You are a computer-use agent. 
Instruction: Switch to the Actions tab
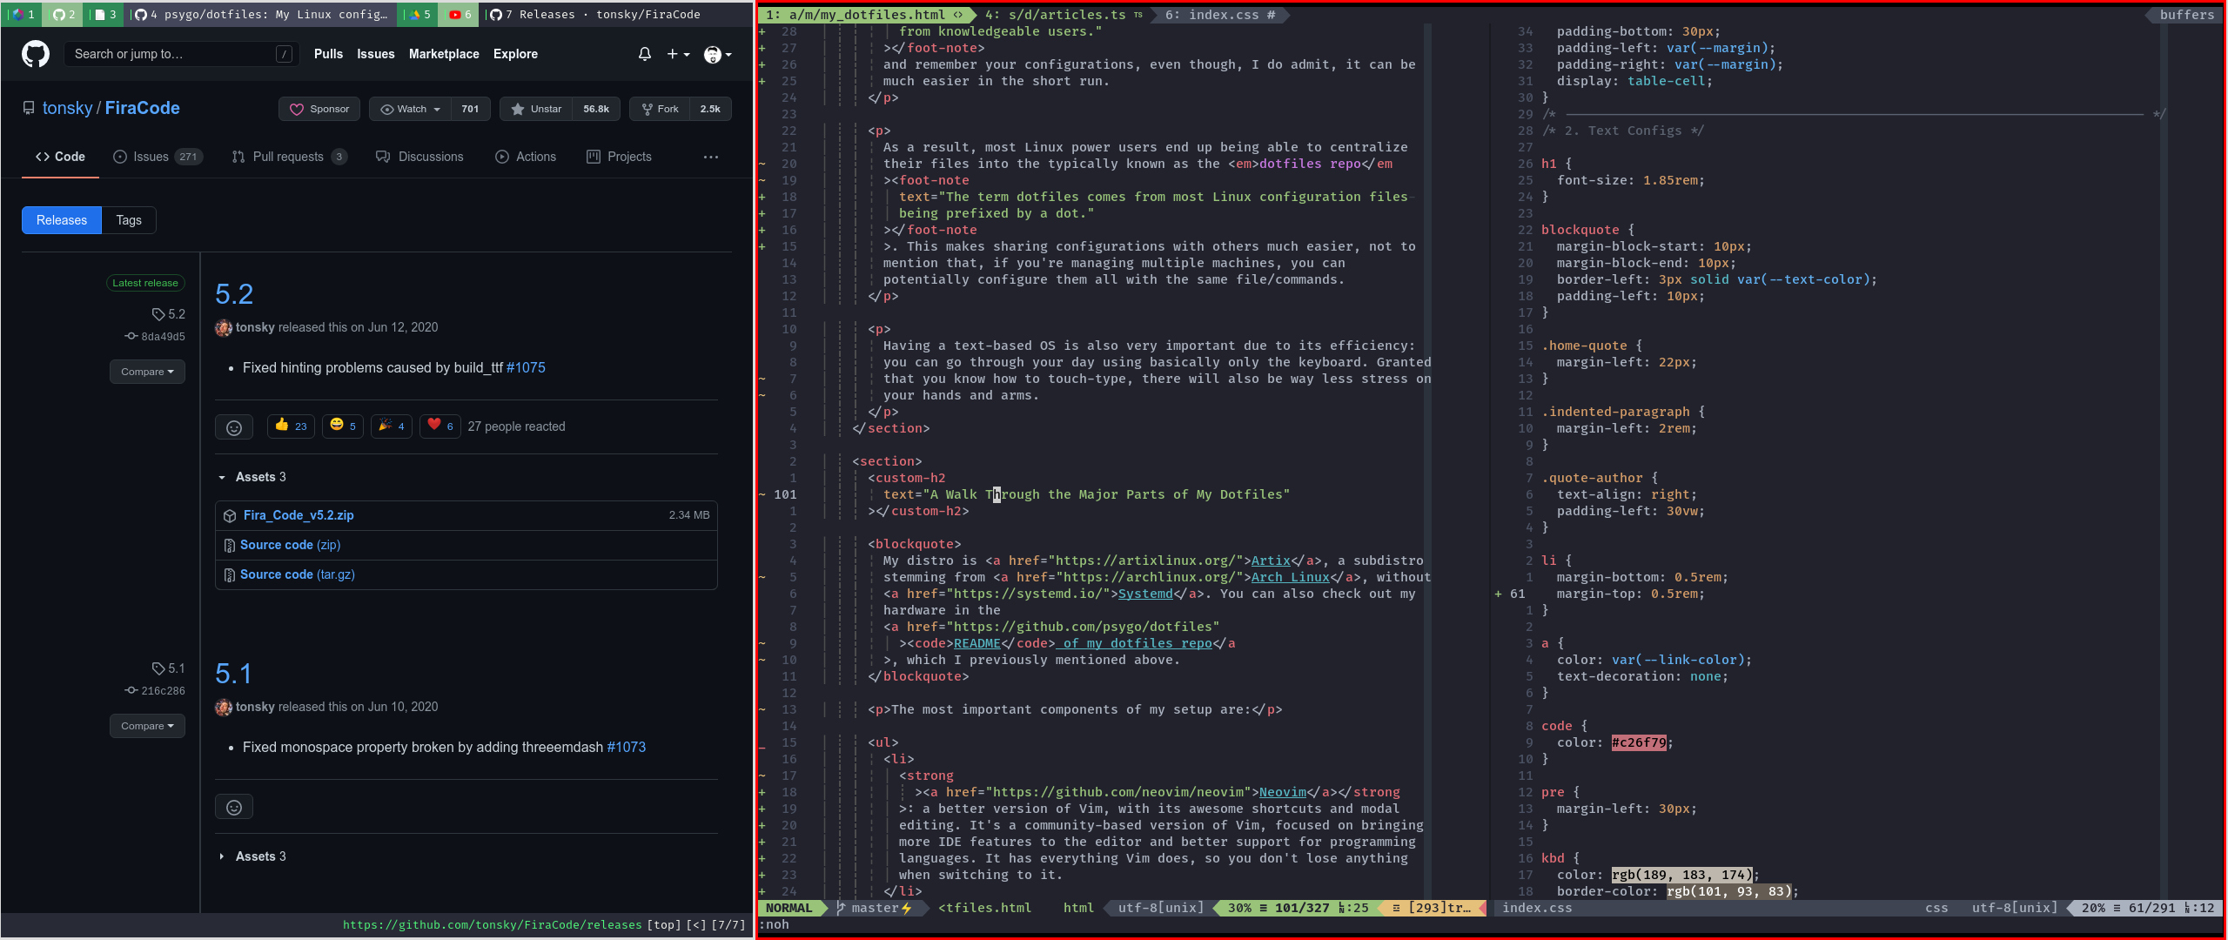click(526, 157)
